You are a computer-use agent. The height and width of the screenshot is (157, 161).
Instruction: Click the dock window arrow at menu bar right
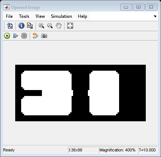(x=155, y=16)
